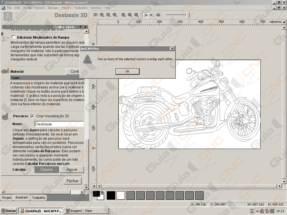
Task: Switch to ArtCAM Pro taskbar button
Action: 41,211
